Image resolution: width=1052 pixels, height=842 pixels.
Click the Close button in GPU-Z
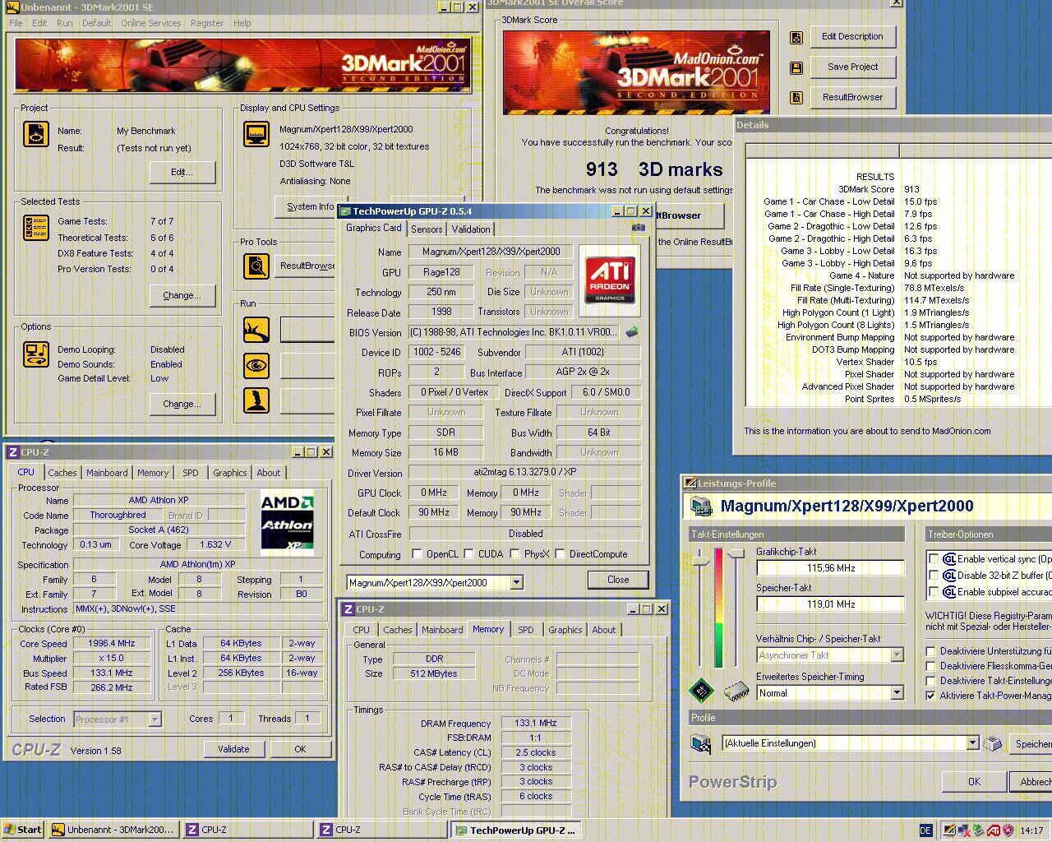tap(618, 580)
